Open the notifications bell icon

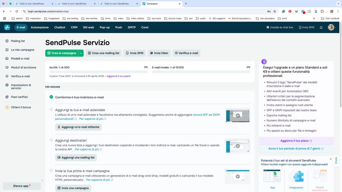click(x=321, y=27)
